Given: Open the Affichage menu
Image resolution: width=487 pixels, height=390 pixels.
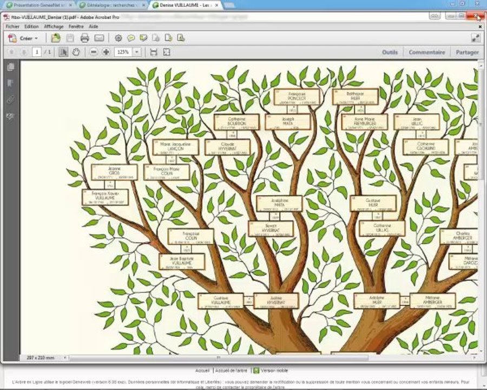Looking at the screenshot, I should pos(54,27).
